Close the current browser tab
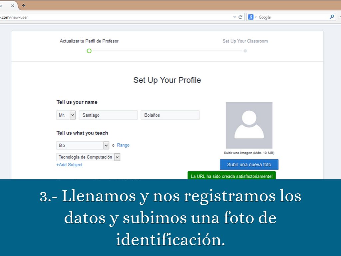The width and height of the screenshot is (341, 256). coord(13,6)
